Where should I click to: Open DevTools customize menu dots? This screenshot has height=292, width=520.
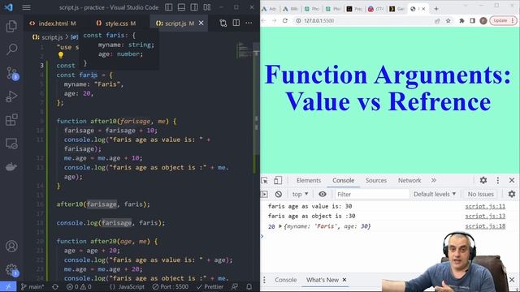coord(498,180)
